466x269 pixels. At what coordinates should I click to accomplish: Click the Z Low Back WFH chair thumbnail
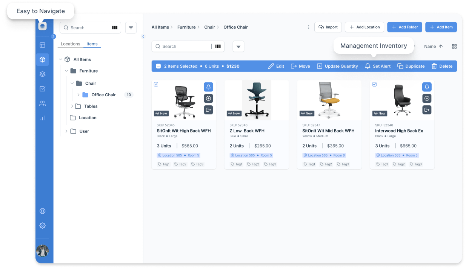point(257,100)
